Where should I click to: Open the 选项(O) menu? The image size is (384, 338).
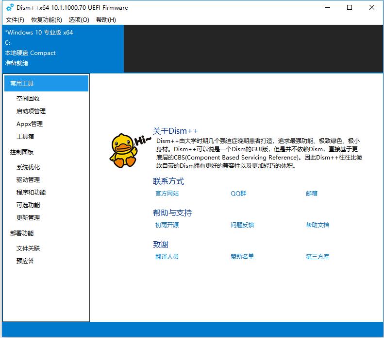click(x=79, y=20)
